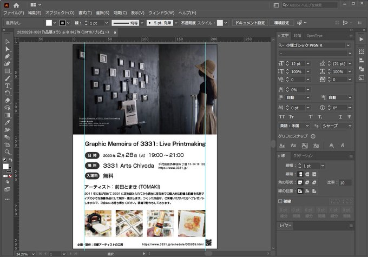Toggle All Caps (TT) text style
Image resolution: width=368 pixels, height=257 pixels.
click(x=282, y=116)
